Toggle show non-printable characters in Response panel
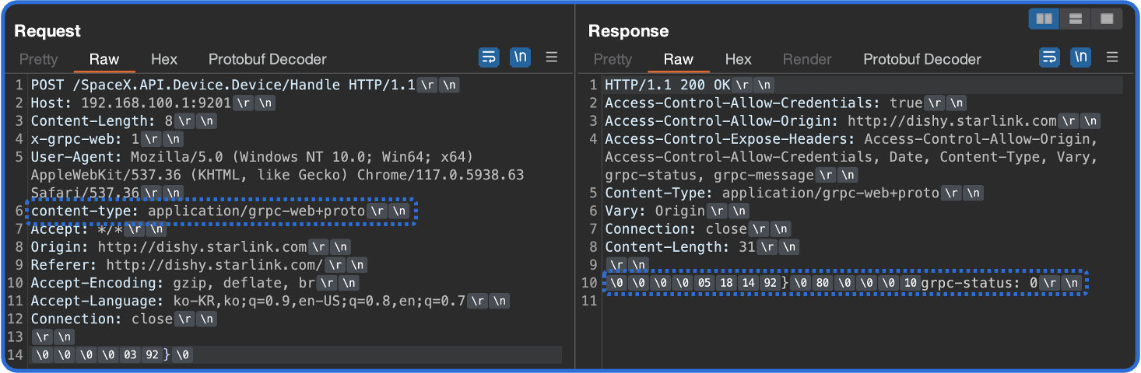Screen dimensions: 1141x373 (x=1080, y=57)
